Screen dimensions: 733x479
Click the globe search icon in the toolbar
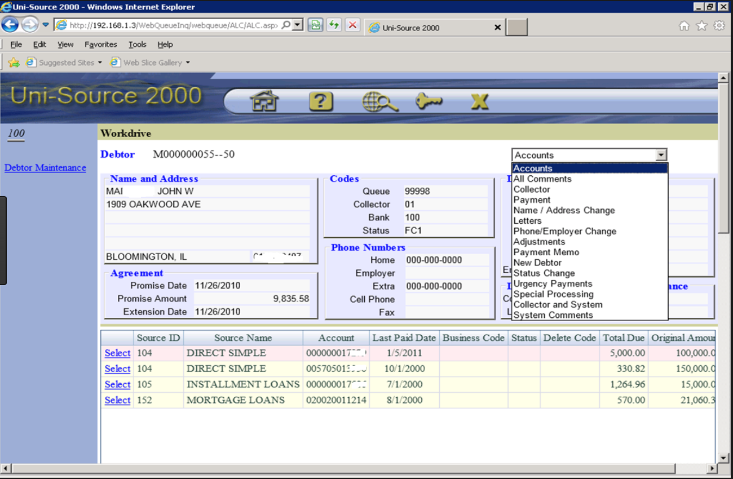click(x=379, y=101)
